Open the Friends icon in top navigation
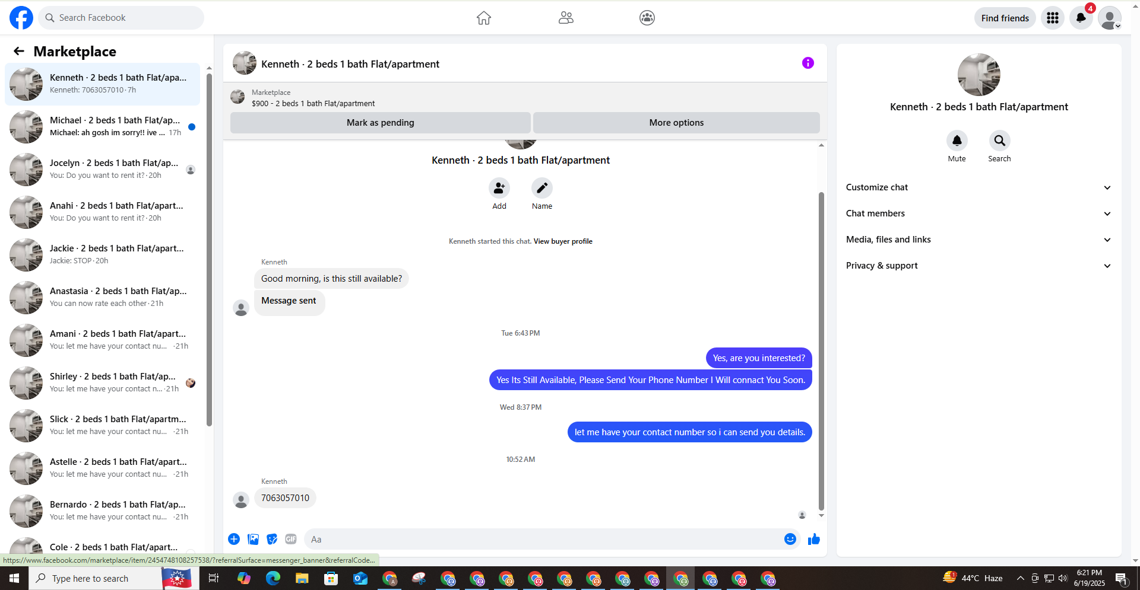This screenshot has width=1140, height=590. click(x=566, y=18)
